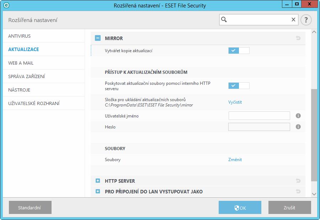Focus the Uživatelské jméno text field

coord(259,116)
